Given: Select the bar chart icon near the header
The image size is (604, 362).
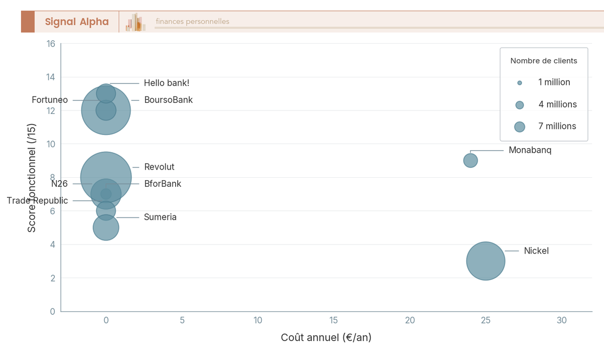Looking at the screenshot, I should pos(135,21).
